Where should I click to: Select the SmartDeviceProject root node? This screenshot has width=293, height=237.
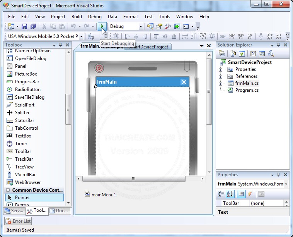coord(250,62)
